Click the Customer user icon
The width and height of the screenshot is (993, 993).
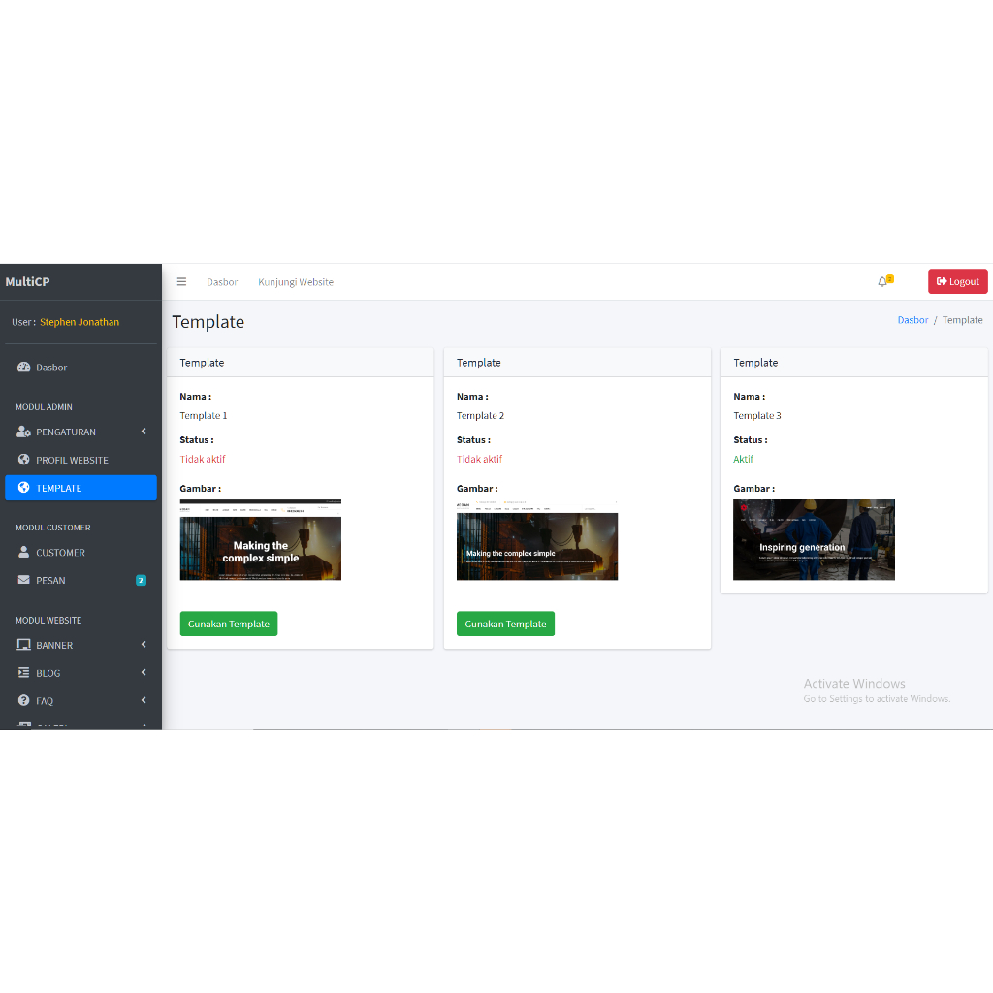(23, 552)
